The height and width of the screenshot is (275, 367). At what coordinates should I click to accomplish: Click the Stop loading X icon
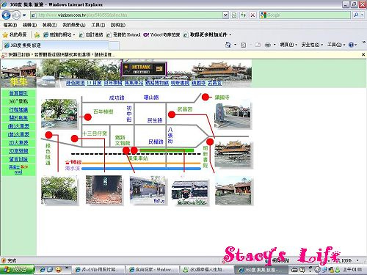[252, 15]
